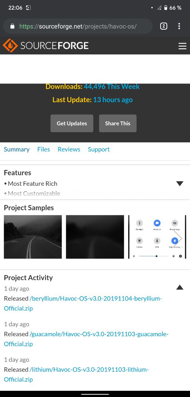This screenshot has height=397, width=190.
Task: Tap the battery icon in status bar
Action: pyautogui.click(x=166, y=8)
